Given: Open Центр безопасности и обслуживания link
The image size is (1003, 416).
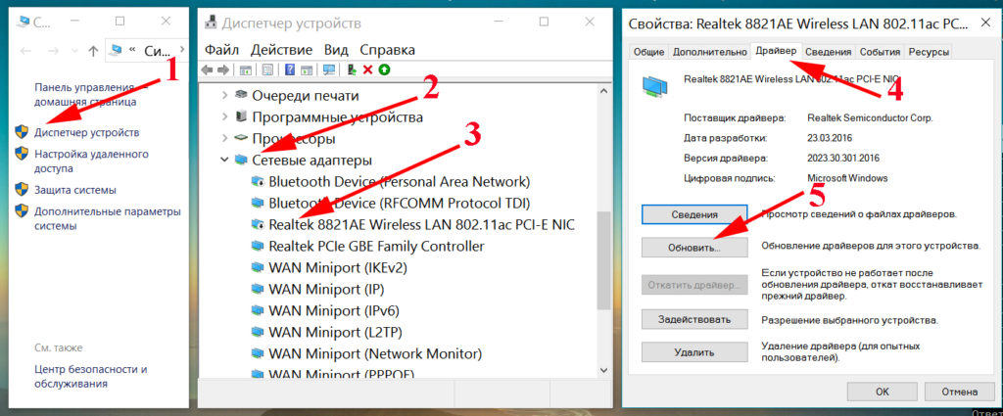Looking at the screenshot, I should (91, 377).
